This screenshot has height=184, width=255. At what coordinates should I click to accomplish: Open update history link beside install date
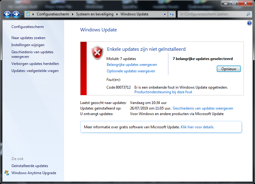203,108
